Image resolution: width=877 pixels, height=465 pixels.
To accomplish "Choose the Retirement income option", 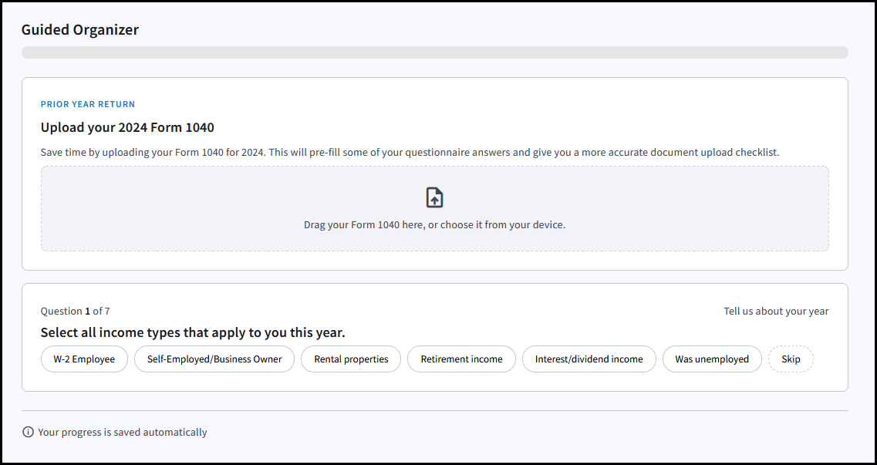I will [x=461, y=359].
